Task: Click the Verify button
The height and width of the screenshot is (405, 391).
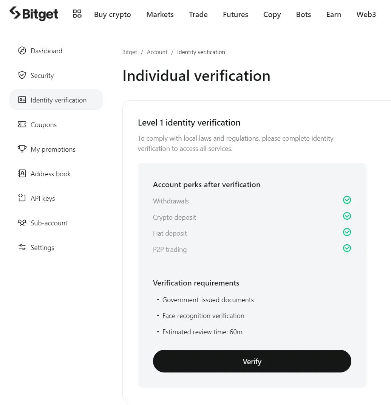Action: pyautogui.click(x=252, y=361)
